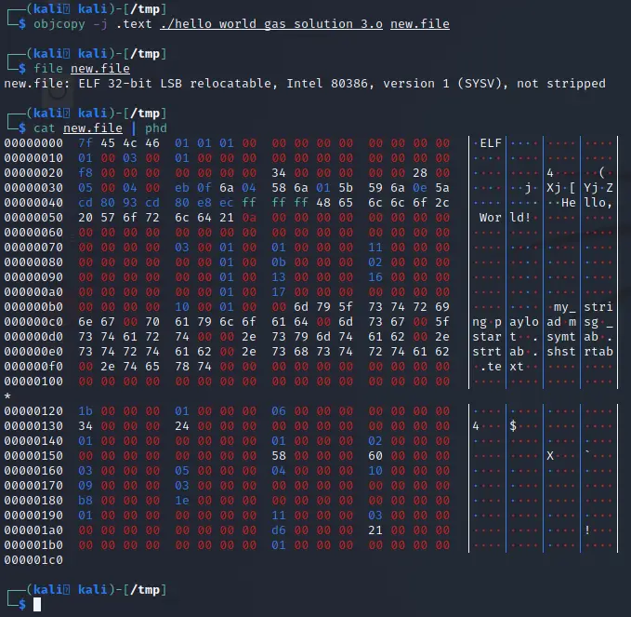
Task: Click final offset 000001c0
Action: tap(33, 560)
